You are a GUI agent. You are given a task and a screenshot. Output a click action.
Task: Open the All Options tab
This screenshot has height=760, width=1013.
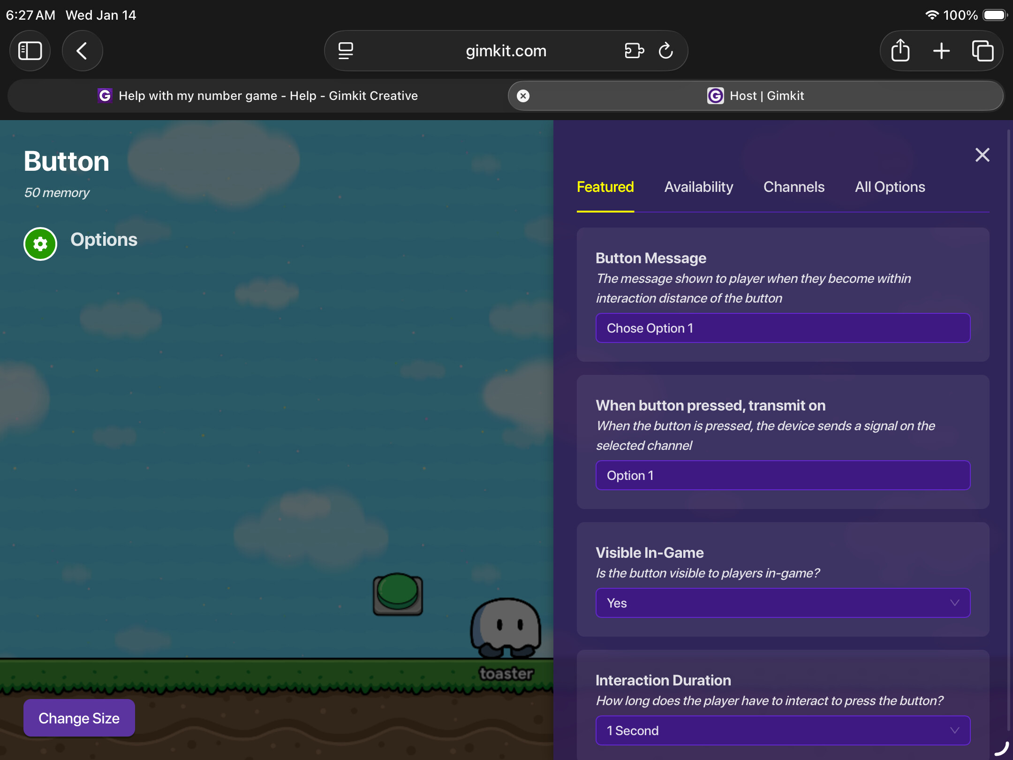[890, 187]
